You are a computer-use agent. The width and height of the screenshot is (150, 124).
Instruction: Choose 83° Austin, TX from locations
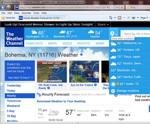pos(129,84)
